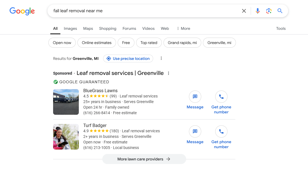The image size is (308, 171).
Task: Select the Greenville, mi location chip
Action: (219, 43)
